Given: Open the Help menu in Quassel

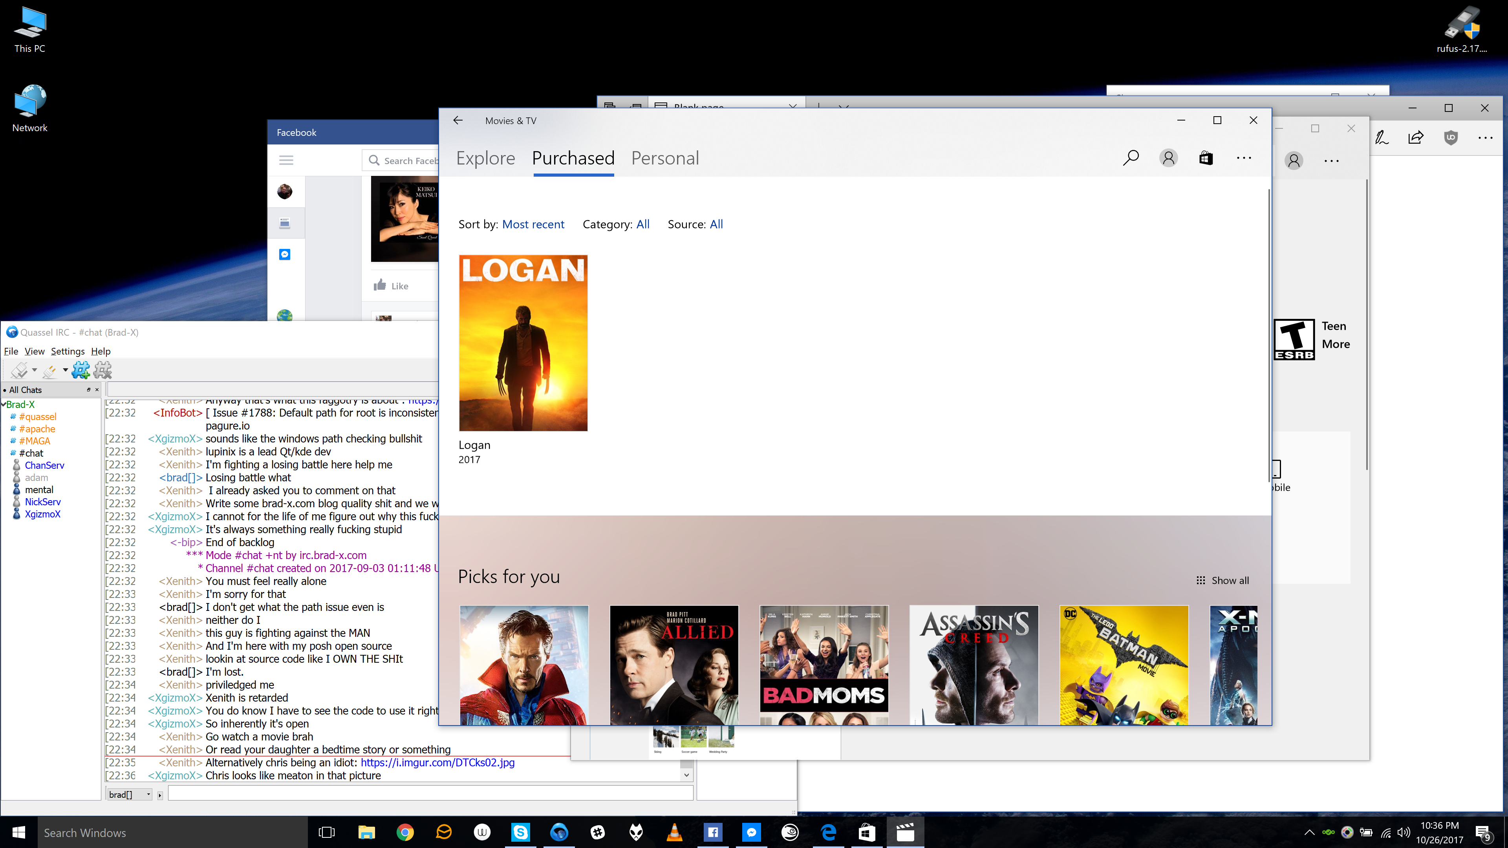Looking at the screenshot, I should tap(101, 351).
